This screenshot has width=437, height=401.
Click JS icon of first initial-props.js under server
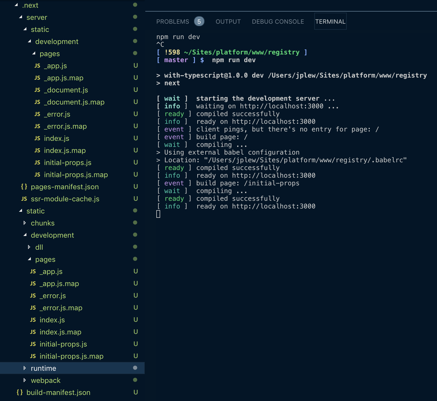click(37, 163)
